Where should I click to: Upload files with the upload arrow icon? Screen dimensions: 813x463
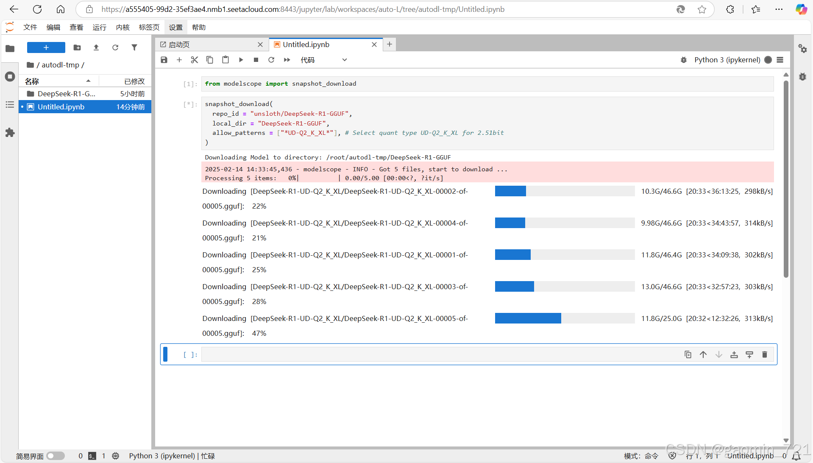coord(96,47)
